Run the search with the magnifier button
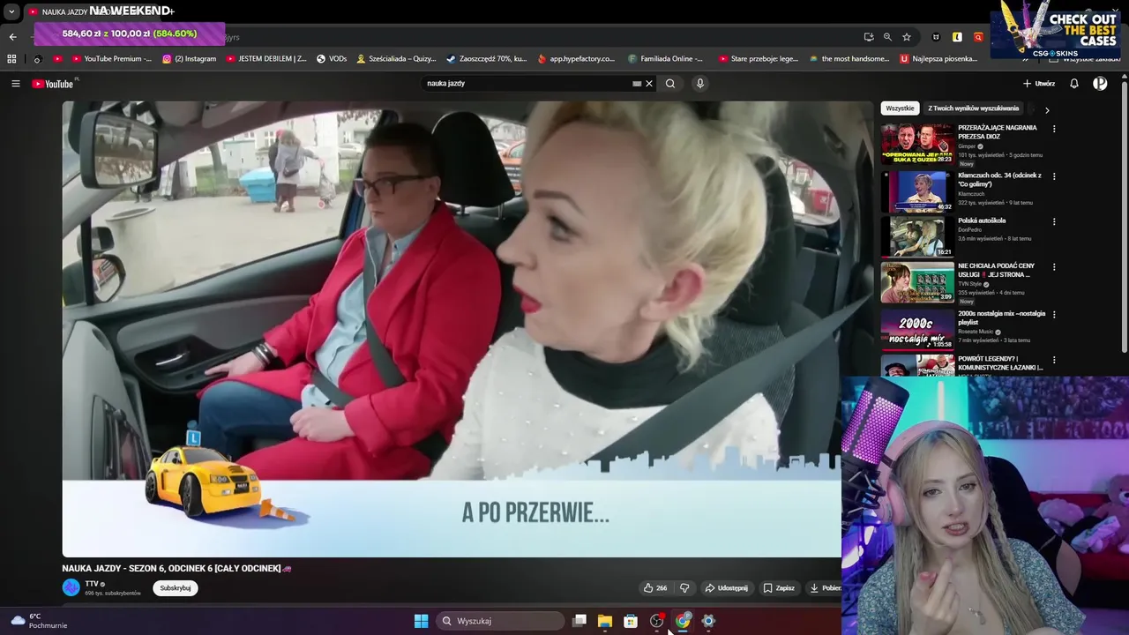Viewport: 1129px width, 635px height. click(x=670, y=84)
